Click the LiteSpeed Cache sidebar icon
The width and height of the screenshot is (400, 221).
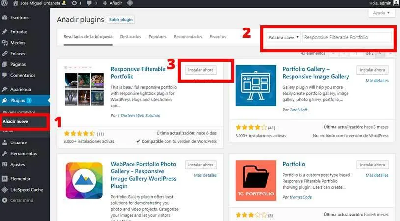[x=4, y=190]
